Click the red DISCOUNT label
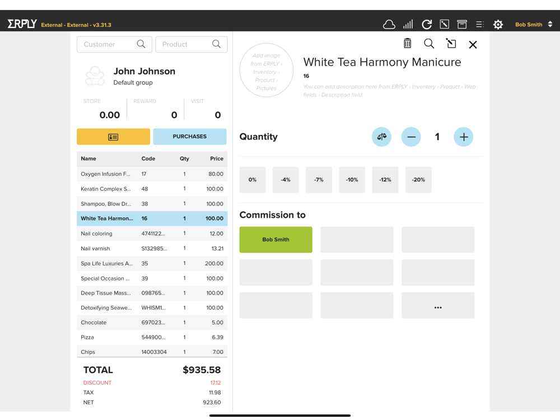 97,383
